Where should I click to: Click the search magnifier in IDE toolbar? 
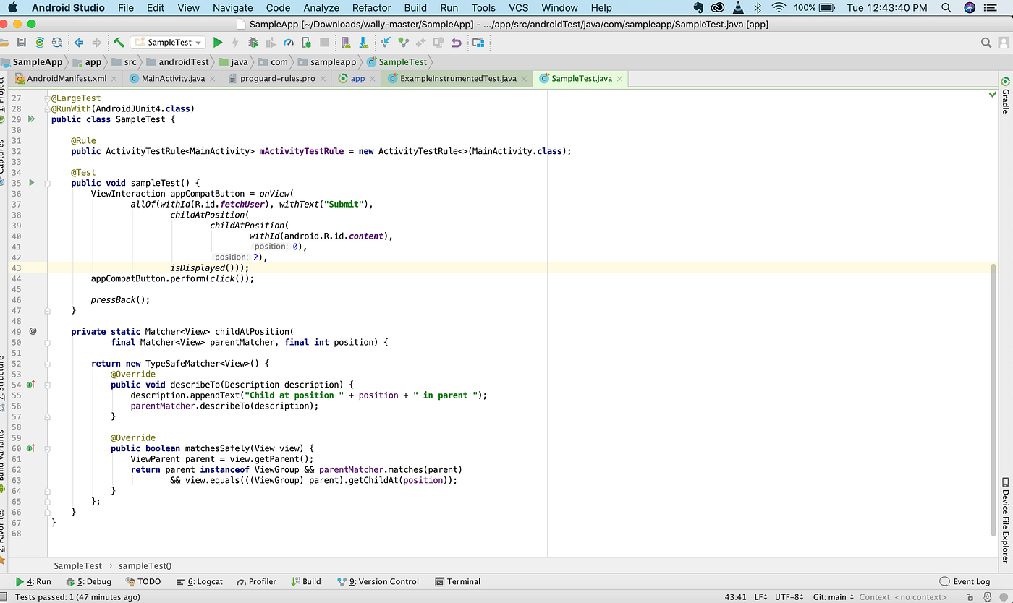986,43
